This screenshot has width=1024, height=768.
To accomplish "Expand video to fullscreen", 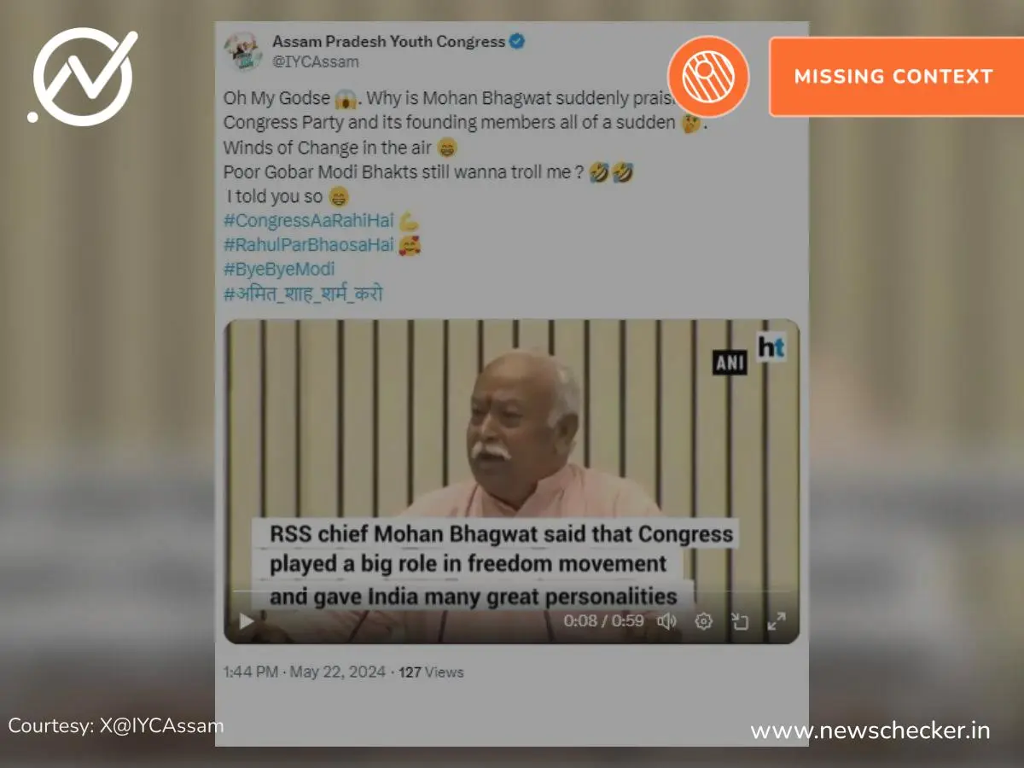I will (776, 620).
